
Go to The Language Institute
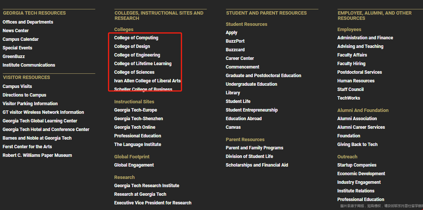(x=137, y=144)
